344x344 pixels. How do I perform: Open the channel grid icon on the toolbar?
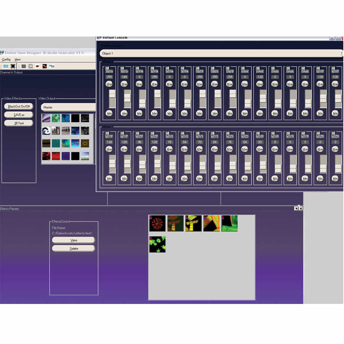[23, 66]
